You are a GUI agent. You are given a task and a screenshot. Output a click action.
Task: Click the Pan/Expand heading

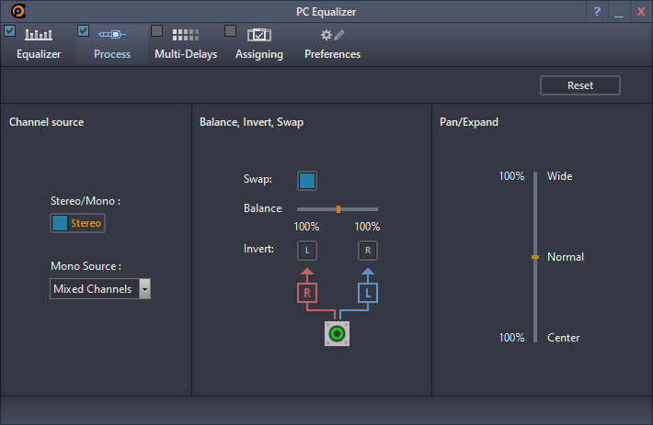tap(469, 122)
